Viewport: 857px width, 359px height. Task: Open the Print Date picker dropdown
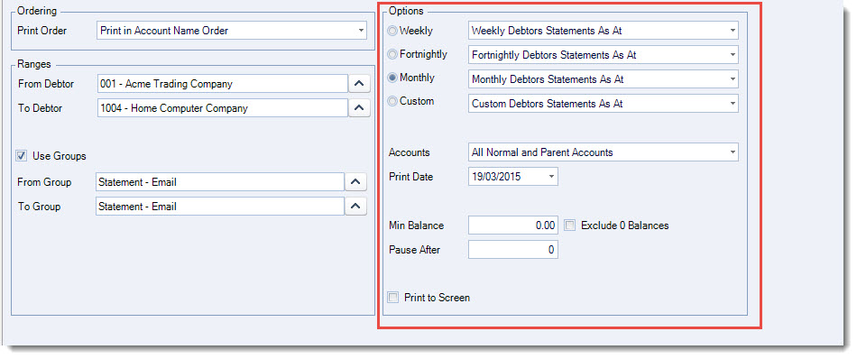coord(551,177)
